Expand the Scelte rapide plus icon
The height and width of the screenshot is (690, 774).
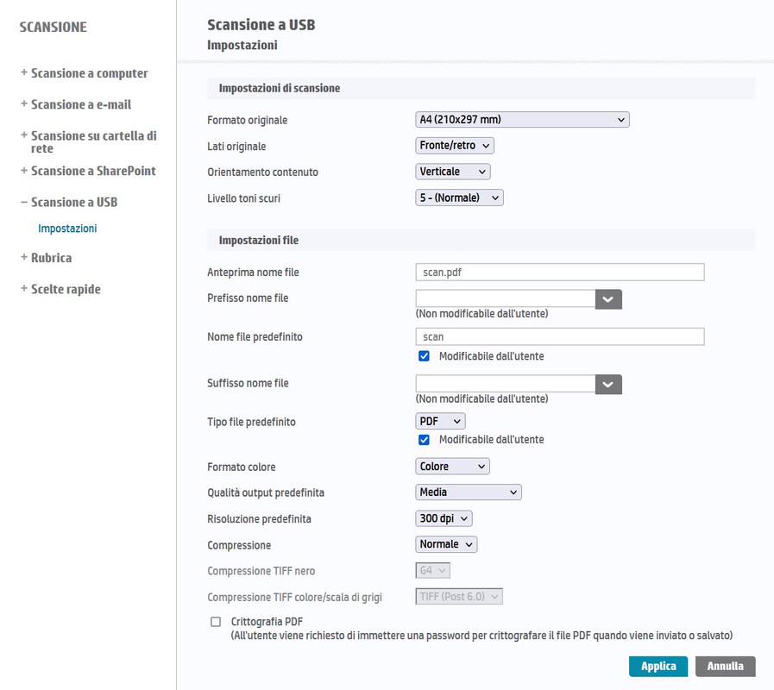23,288
